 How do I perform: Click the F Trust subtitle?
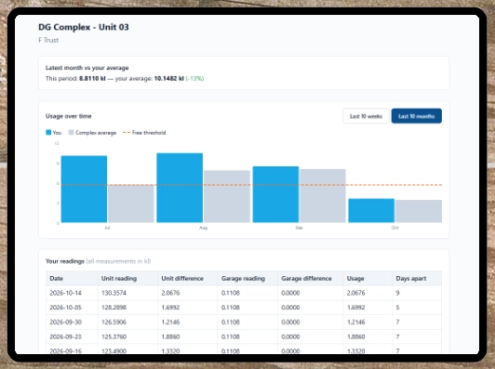(48, 40)
